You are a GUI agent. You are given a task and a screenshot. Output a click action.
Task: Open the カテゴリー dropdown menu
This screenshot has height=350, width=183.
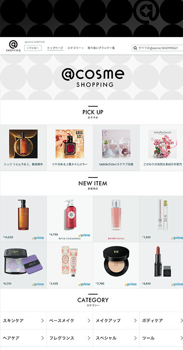75,48
